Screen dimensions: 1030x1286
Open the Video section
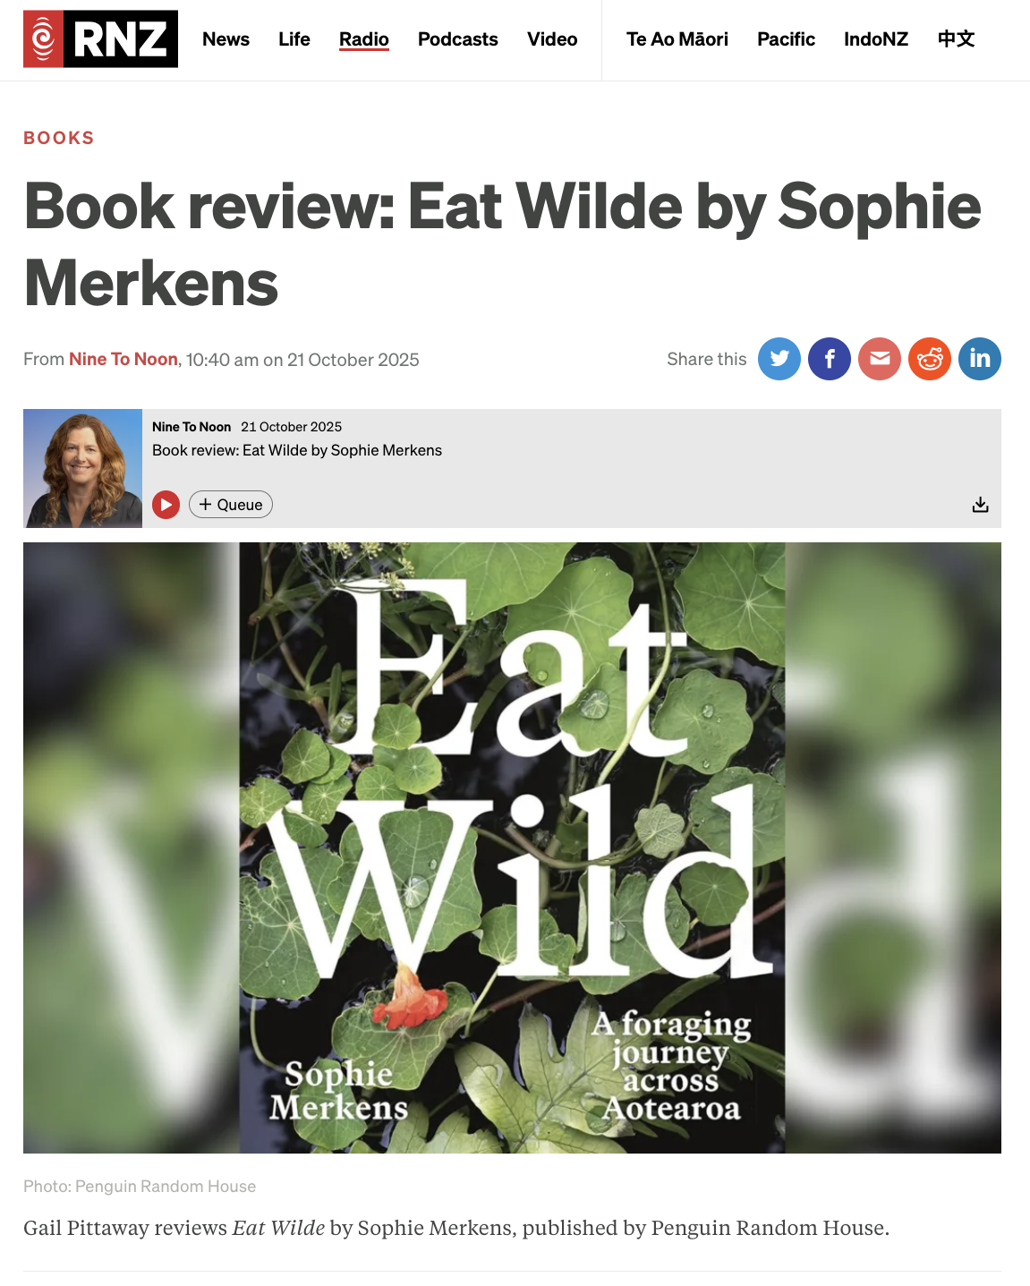(552, 39)
